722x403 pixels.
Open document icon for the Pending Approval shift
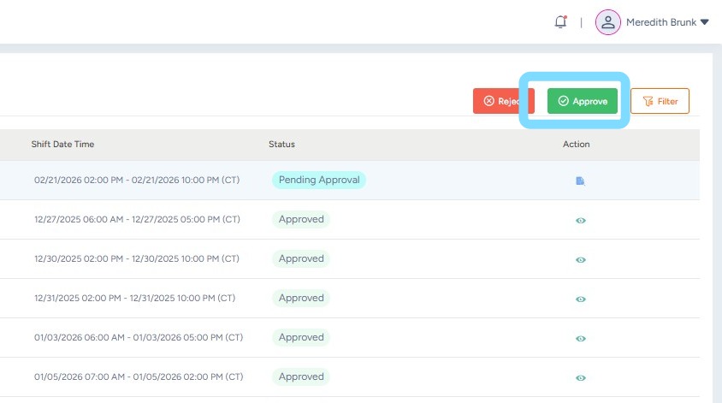click(580, 181)
